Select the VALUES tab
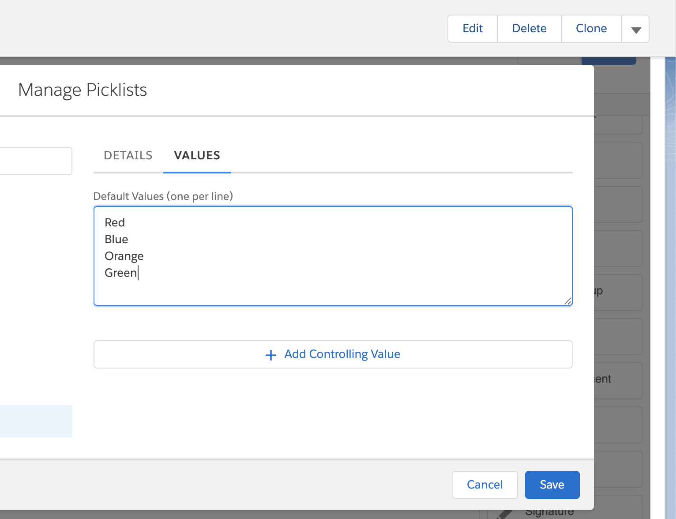Viewport: 676px width, 519px height. click(197, 155)
